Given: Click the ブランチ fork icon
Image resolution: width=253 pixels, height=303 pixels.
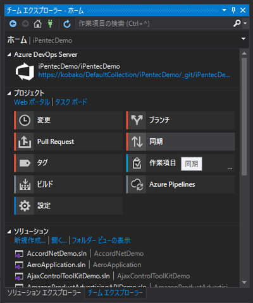Looking at the screenshot, I should pos(137,121).
